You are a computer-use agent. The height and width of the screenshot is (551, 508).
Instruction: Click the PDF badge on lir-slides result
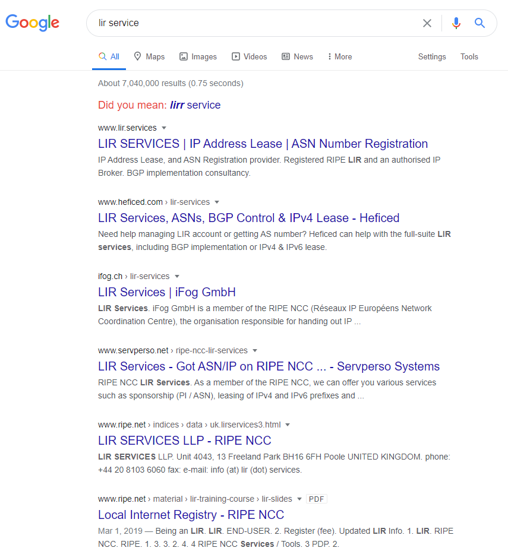point(317,499)
